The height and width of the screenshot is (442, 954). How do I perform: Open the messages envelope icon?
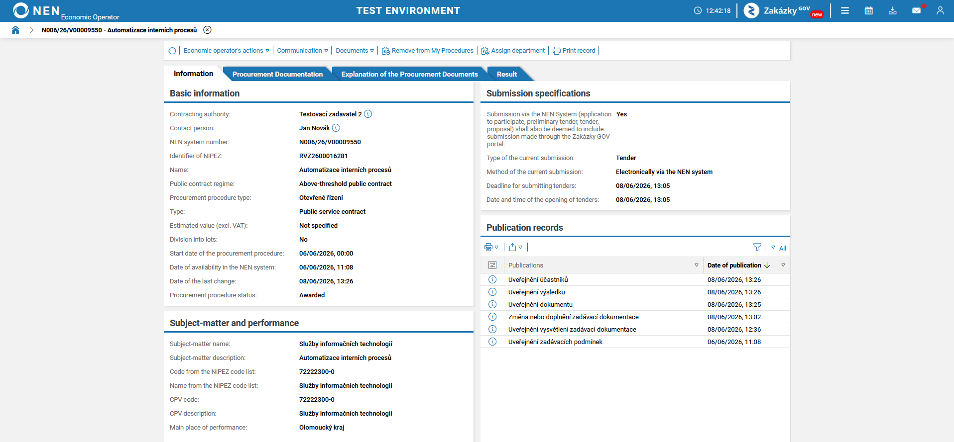[x=917, y=10]
